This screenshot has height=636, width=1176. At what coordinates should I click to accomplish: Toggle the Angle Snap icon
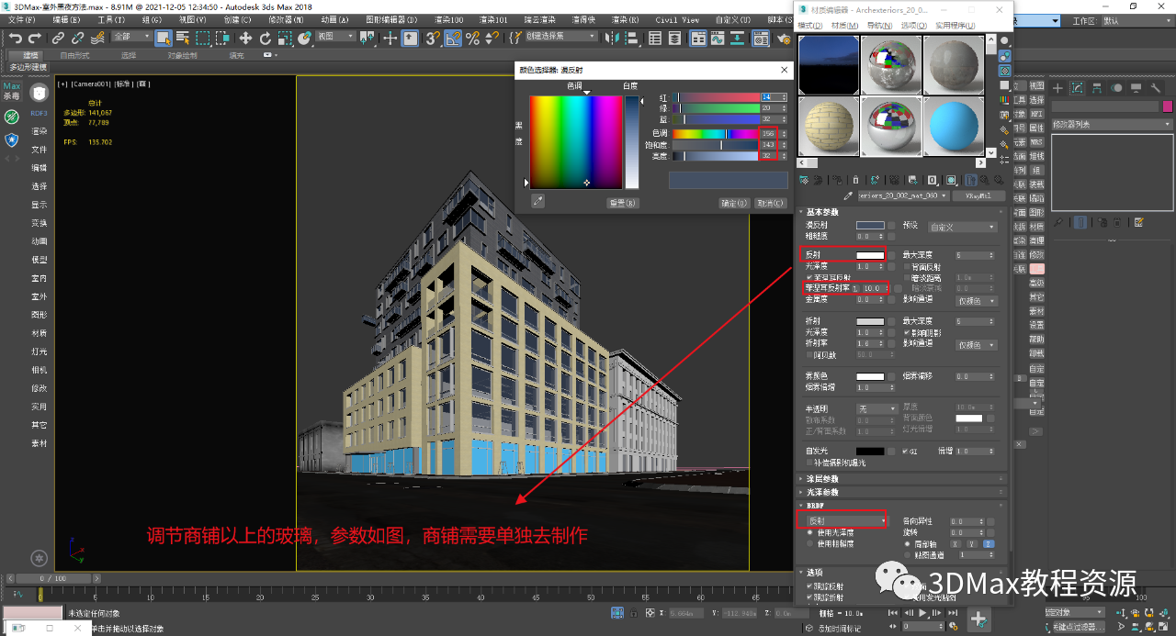[454, 38]
